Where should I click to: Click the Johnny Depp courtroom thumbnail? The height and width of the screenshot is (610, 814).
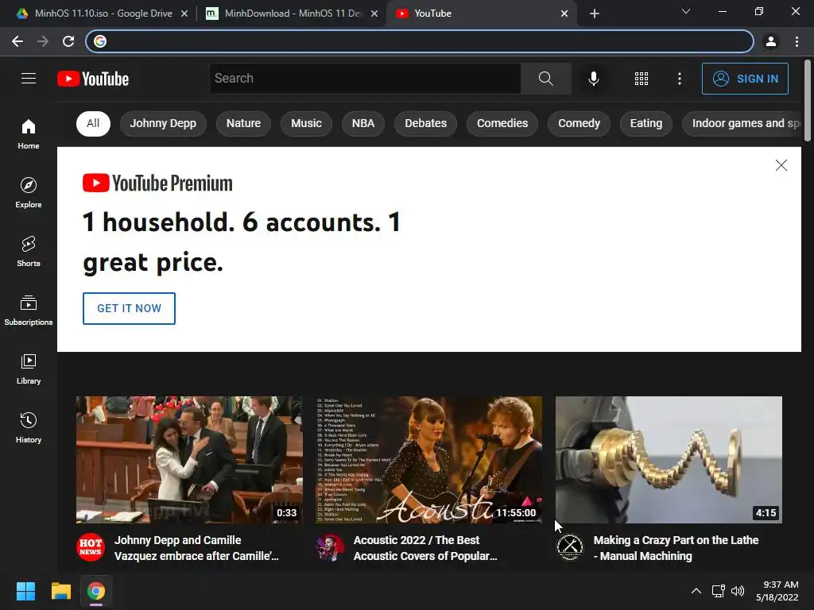coord(189,460)
